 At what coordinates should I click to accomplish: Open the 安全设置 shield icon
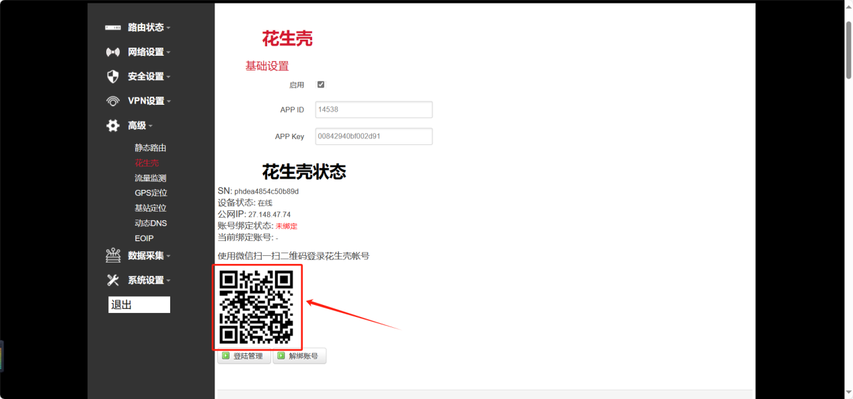click(112, 76)
